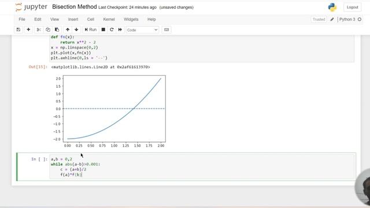
Task: Copy selected cells icon
Action: point(48,29)
